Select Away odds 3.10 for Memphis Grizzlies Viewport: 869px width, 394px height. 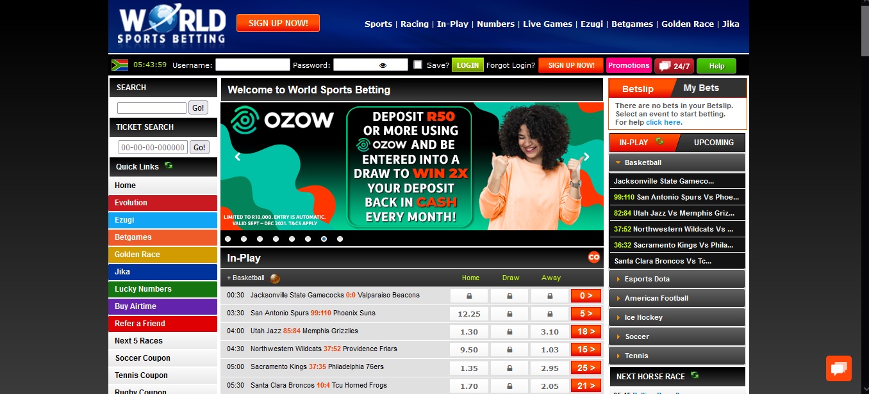(x=550, y=332)
